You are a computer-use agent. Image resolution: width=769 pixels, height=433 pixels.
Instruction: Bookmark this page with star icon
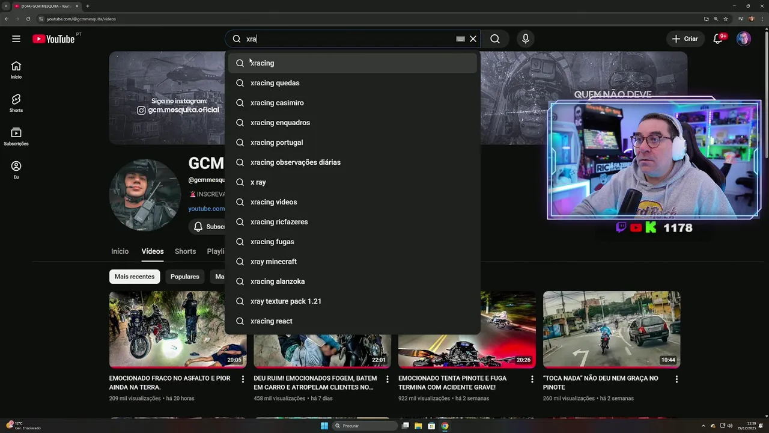[726, 19]
